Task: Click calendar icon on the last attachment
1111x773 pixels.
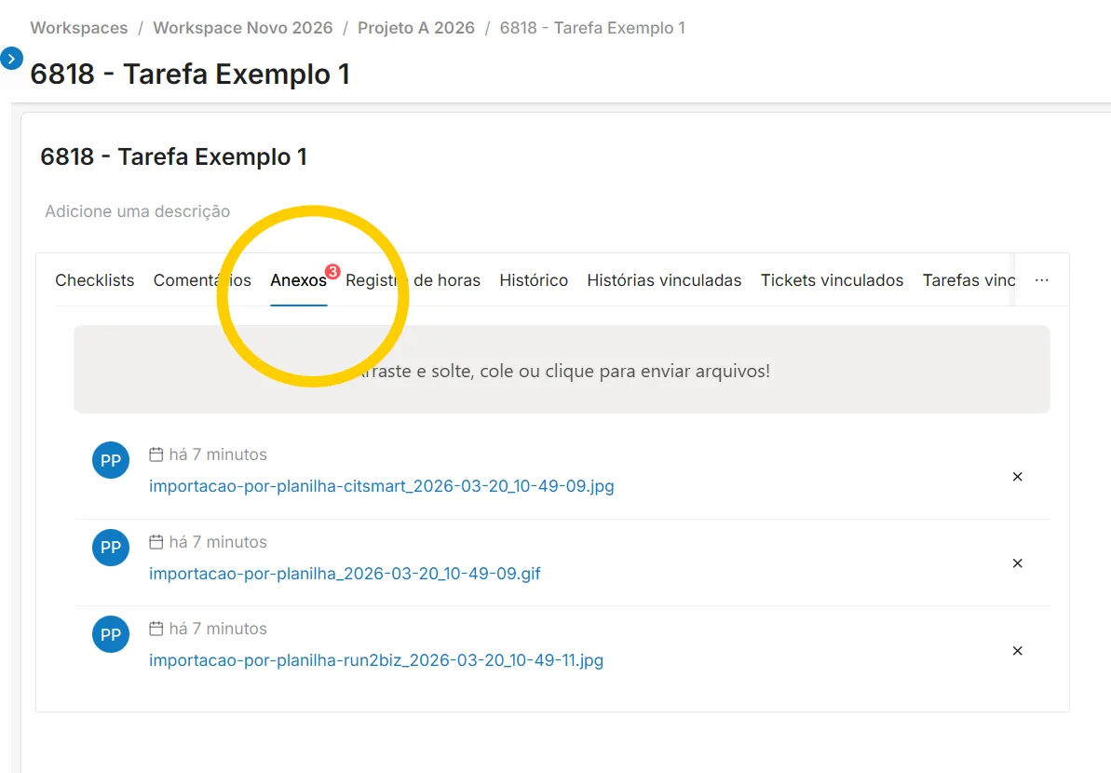Action: [156, 629]
